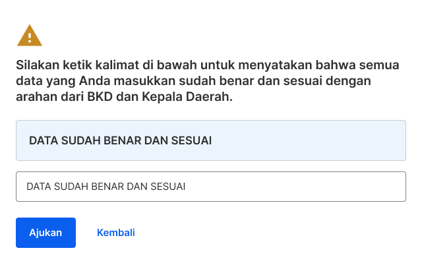
Task: Click the yellow warning triangle icon
Action: click(30, 36)
